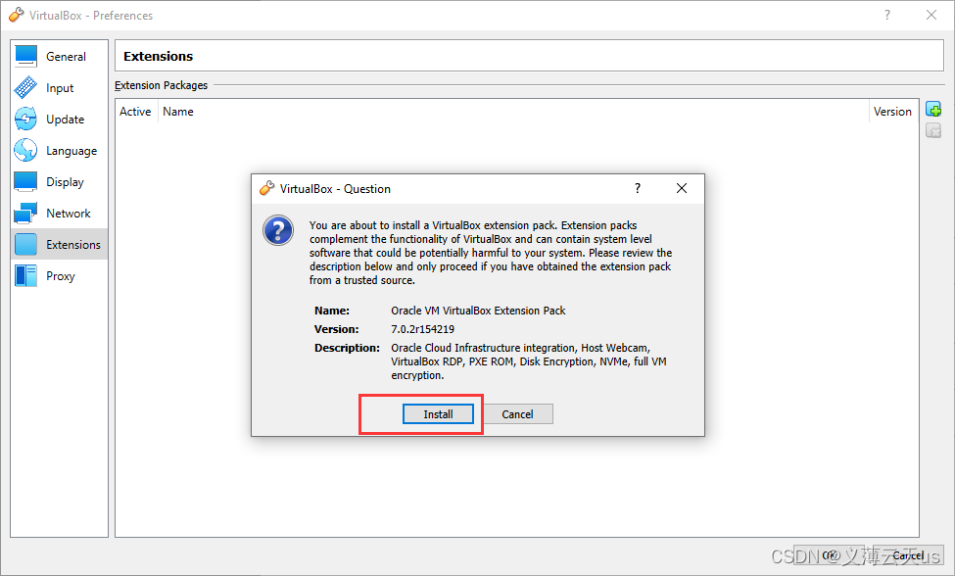
Task: Install the Oracle VM VirtualBox Extension Pack
Action: [438, 413]
